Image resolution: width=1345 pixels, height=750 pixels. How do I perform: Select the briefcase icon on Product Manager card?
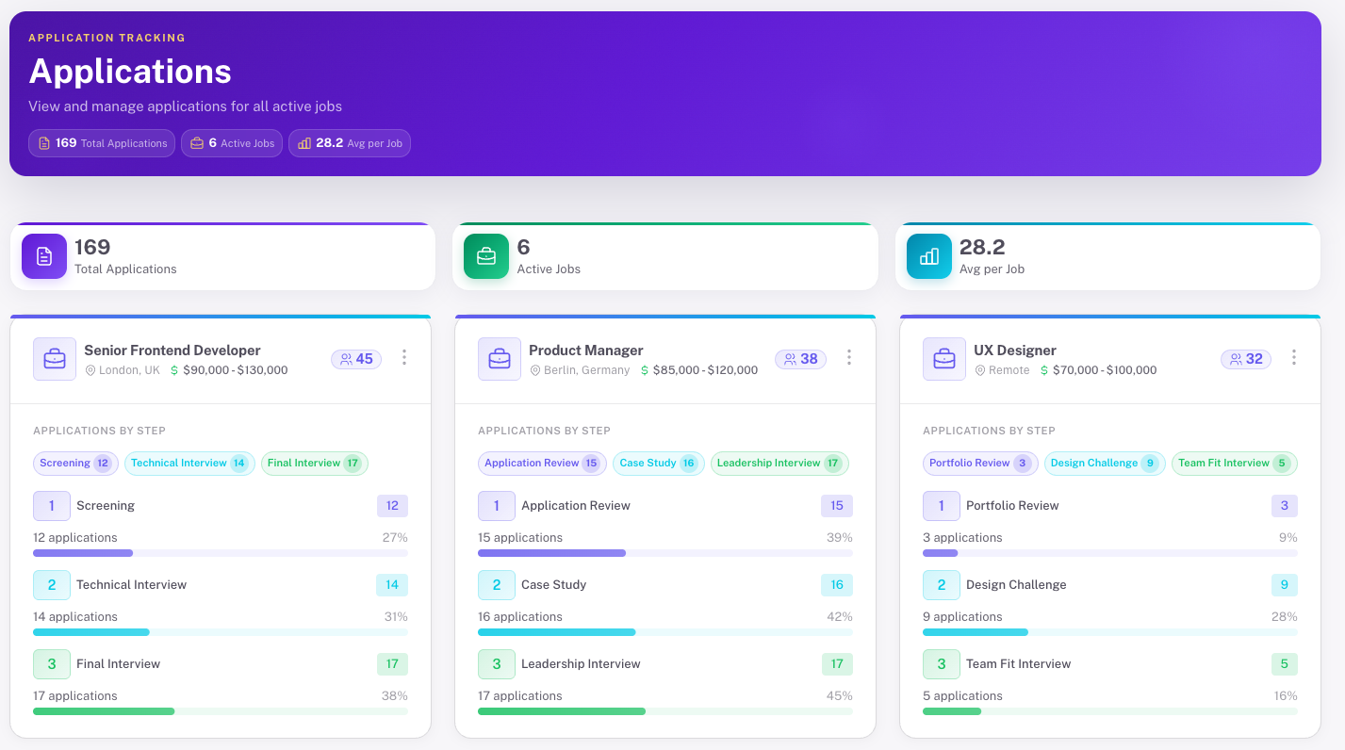point(499,359)
